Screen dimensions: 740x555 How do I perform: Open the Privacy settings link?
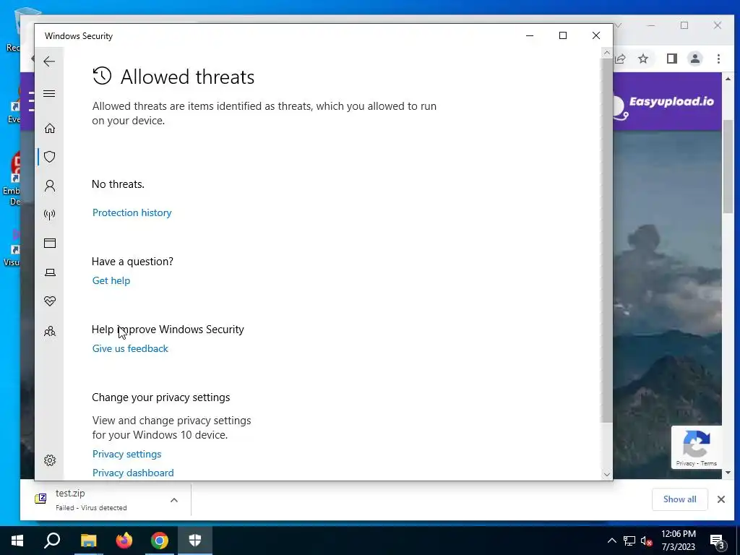click(126, 454)
